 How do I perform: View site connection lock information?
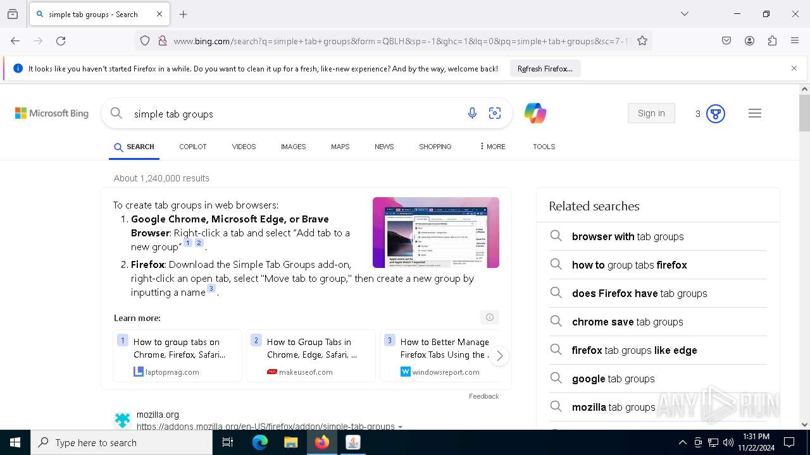pyautogui.click(x=163, y=40)
